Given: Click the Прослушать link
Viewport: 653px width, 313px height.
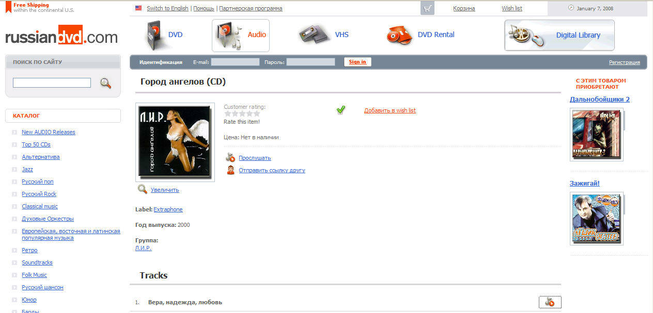Looking at the screenshot, I should (255, 158).
